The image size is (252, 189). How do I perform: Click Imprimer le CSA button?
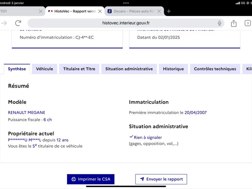91,179
